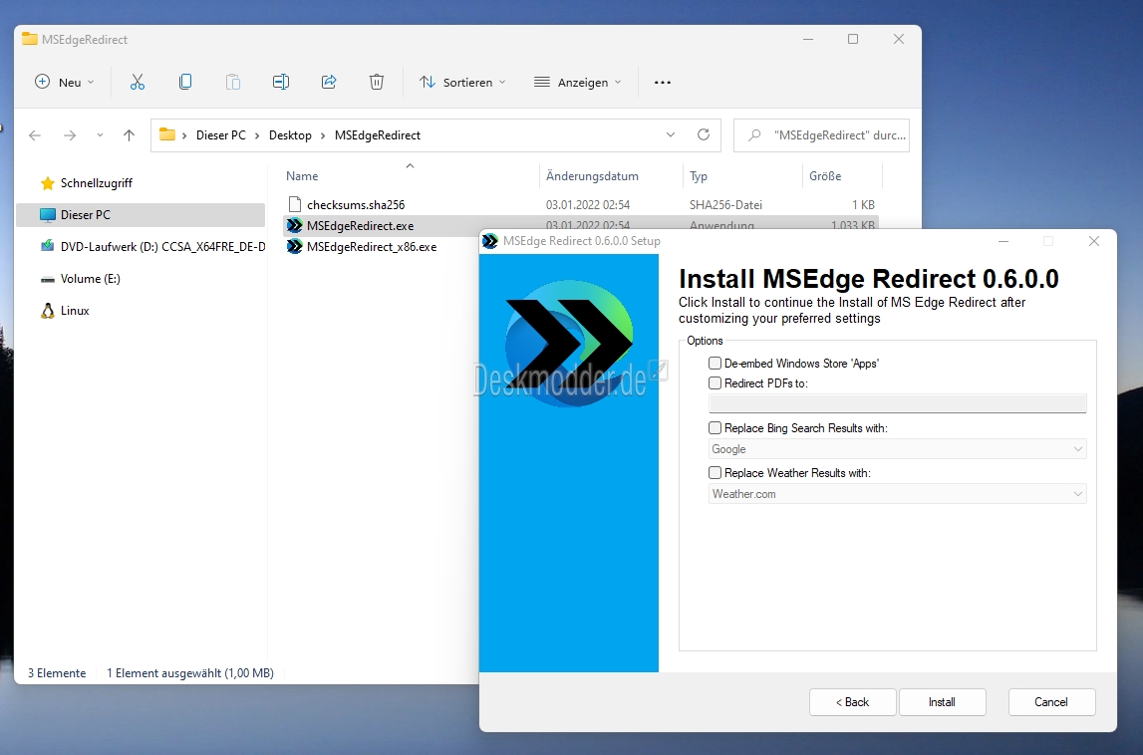Minimize the MSEdge Redirect Setup window
The width and height of the screenshot is (1143, 755).
point(1003,241)
